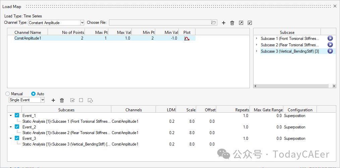340x168 pixels.
Task: Click the check all events icon
Action: (73, 100)
